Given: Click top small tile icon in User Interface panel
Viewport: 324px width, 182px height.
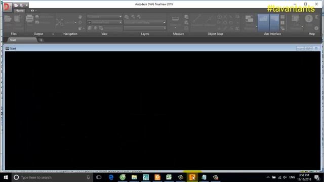Looking at the screenshot, I should click(282, 17).
